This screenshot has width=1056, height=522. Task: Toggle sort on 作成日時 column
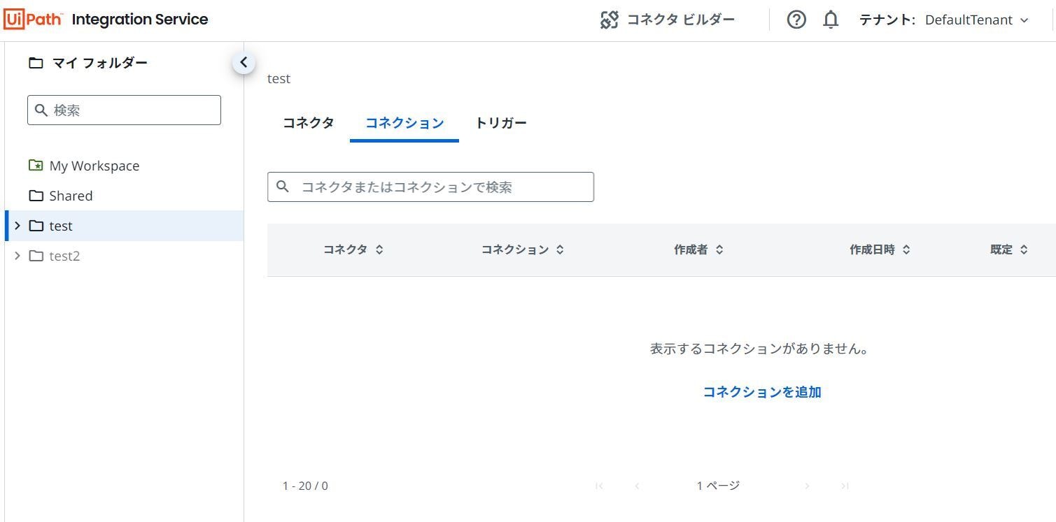906,249
